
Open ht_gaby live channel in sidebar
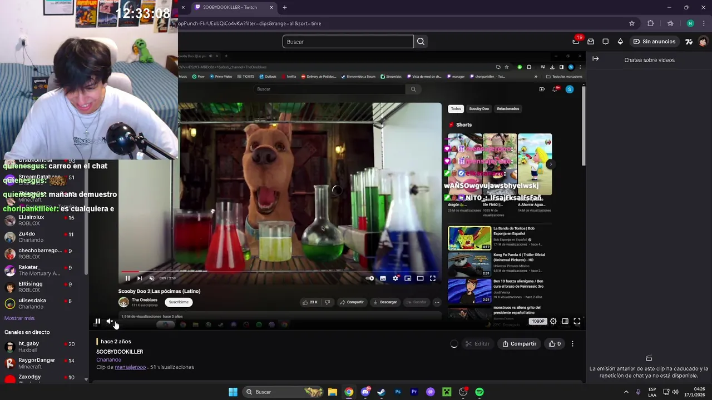click(x=44, y=347)
